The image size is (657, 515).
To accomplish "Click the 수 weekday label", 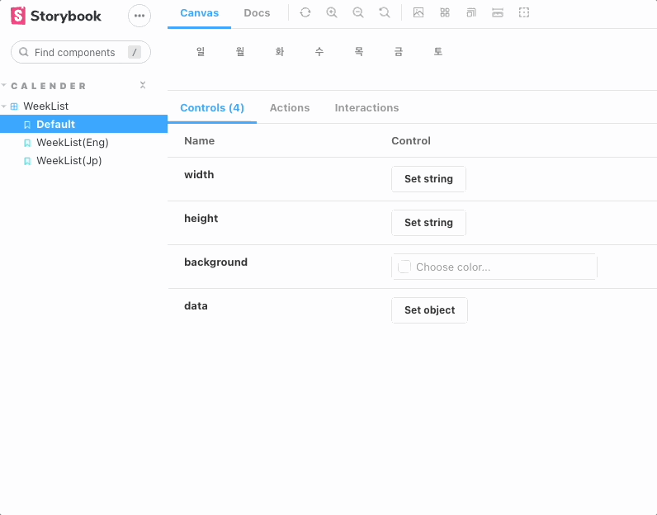I will (319, 51).
